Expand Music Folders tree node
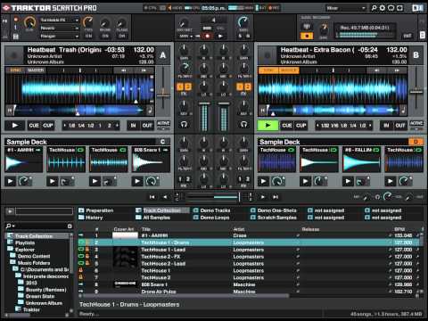This screenshot has height=321, width=428. tap(12, 262)
